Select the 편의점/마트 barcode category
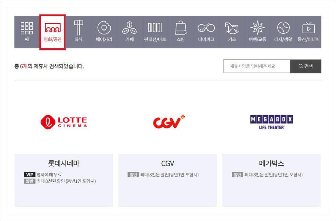This screenshot has width=336, height=221. pyautogui.click(x=155, y=32)
